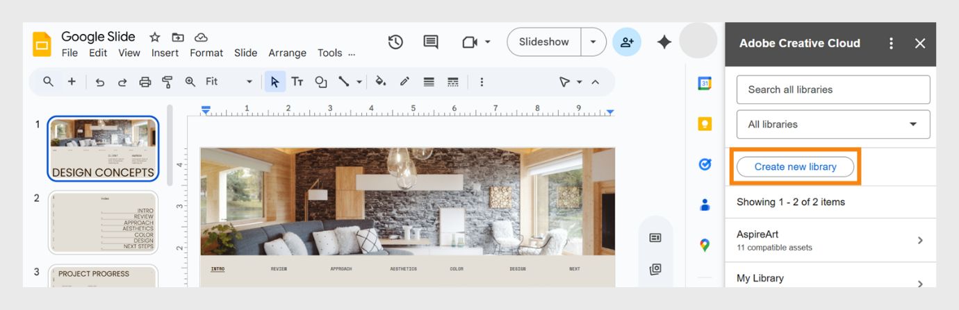Click the search menus magnifier icon

pyautogui.click(x=48, y=82)
